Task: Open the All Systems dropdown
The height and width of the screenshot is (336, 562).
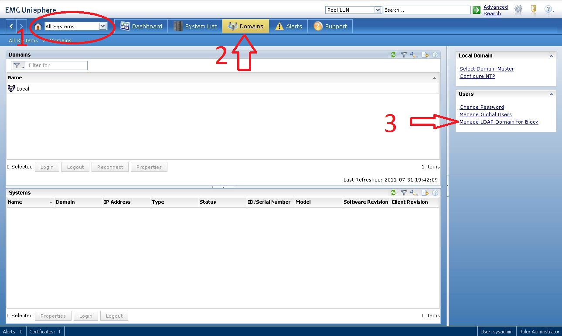Action: [102, 27]
